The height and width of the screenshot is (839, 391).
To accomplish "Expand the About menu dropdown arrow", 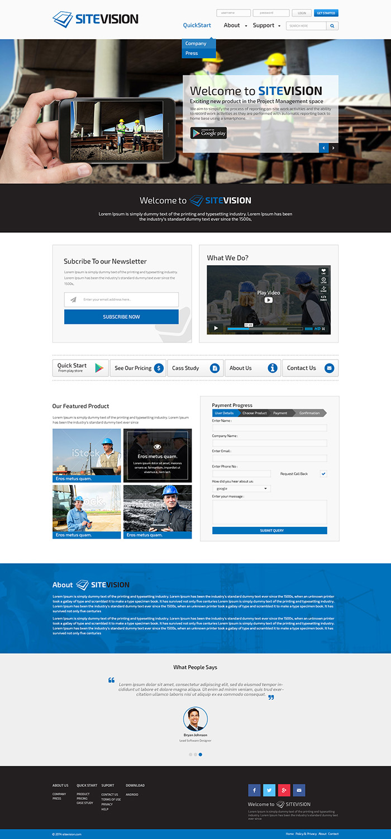I will 246,26.
